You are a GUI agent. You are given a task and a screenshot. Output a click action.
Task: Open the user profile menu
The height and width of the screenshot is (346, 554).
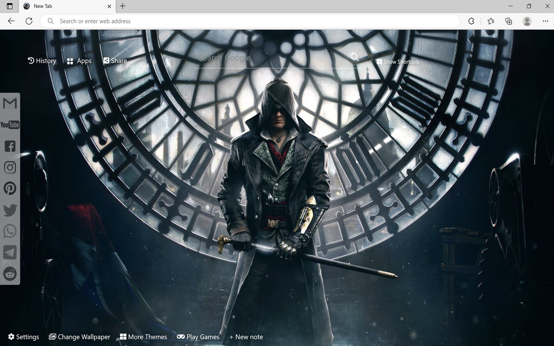coord(527,21)
